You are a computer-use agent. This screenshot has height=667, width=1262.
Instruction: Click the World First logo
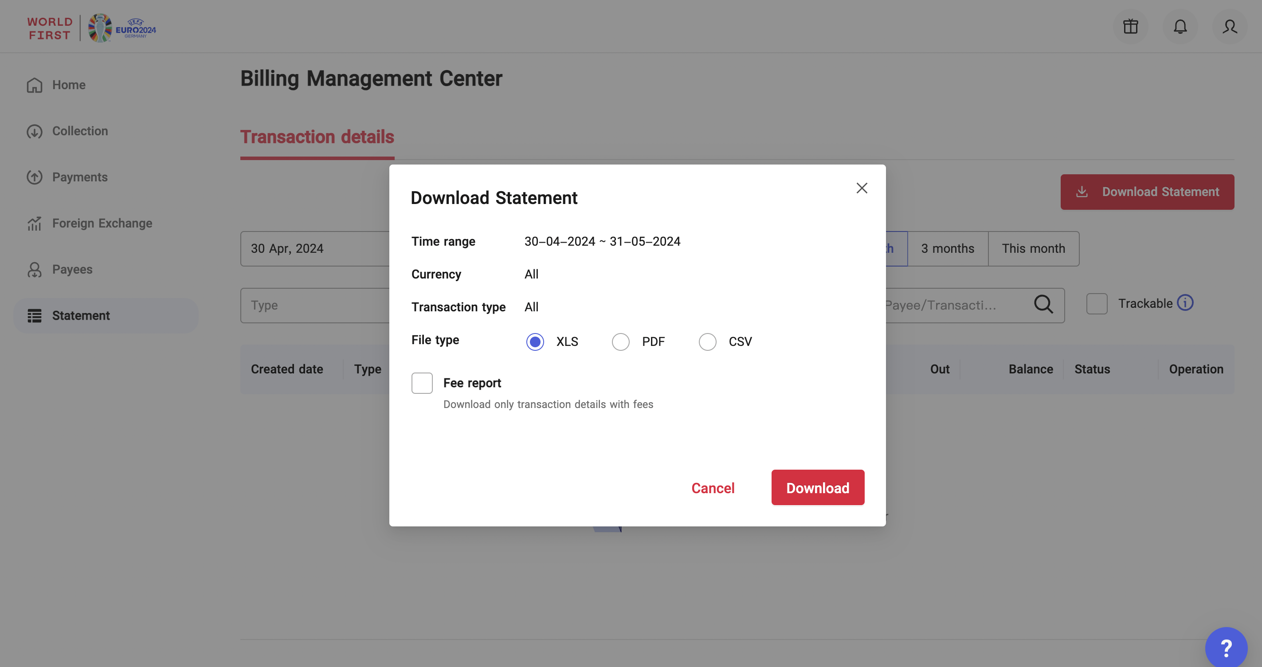coord(50,28)
